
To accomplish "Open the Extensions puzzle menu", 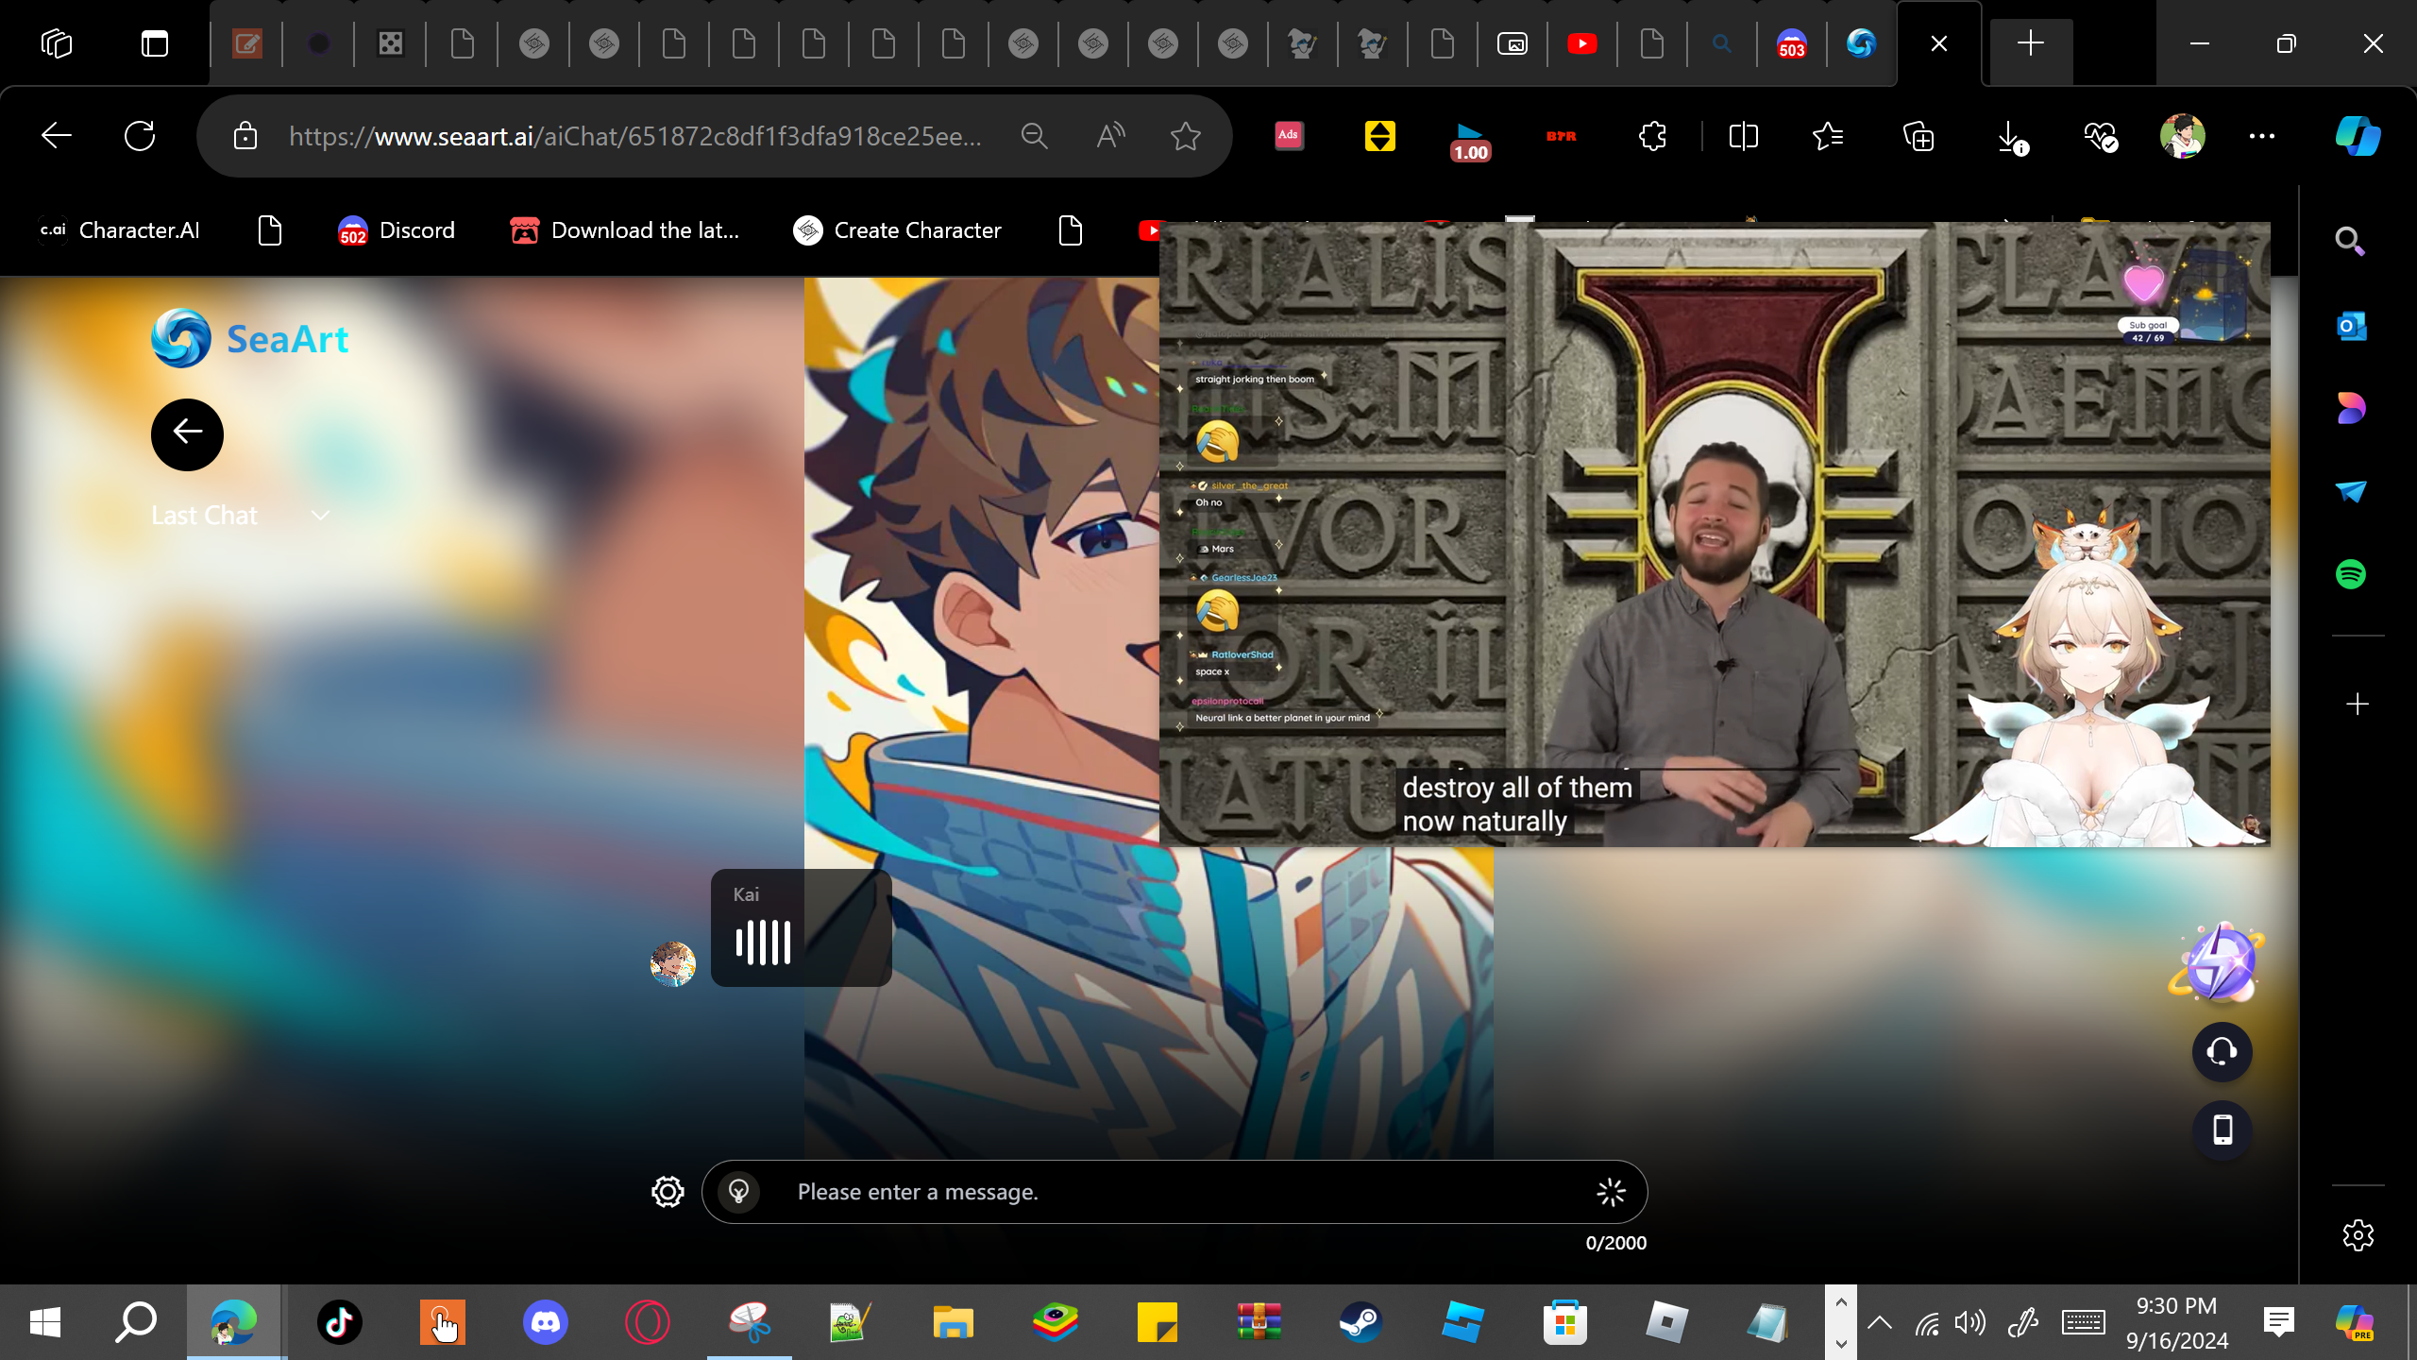I will coord(1652,136).
